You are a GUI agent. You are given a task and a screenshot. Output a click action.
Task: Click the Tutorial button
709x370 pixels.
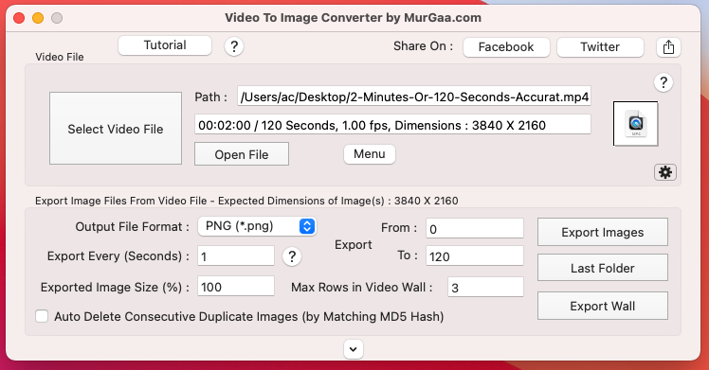tap(165, 45)
